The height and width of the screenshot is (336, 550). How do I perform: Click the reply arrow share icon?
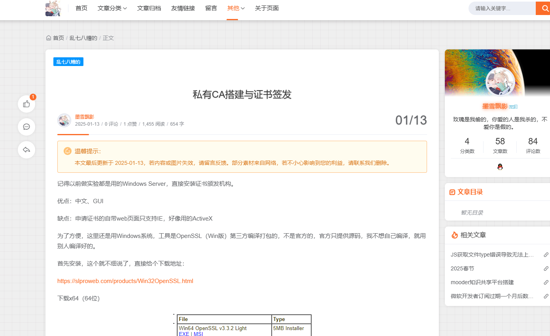[26, 150]
